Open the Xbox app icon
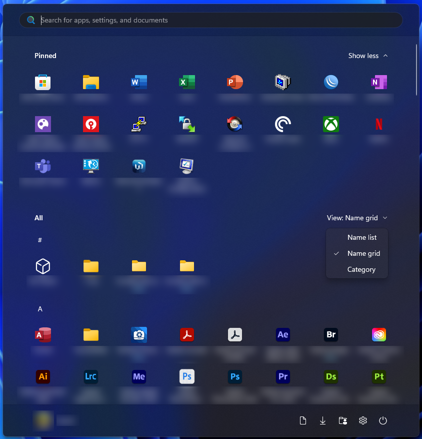Screen dimensions: 422x439 (331, 124)
